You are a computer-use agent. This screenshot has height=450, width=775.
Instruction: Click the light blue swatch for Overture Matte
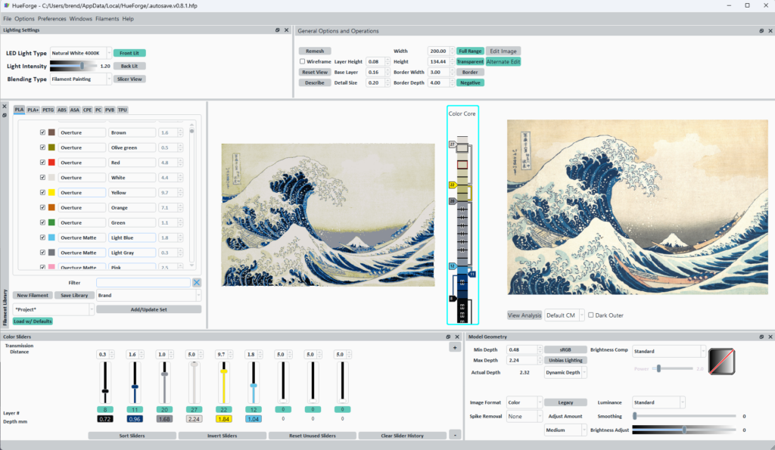point(51,237)
